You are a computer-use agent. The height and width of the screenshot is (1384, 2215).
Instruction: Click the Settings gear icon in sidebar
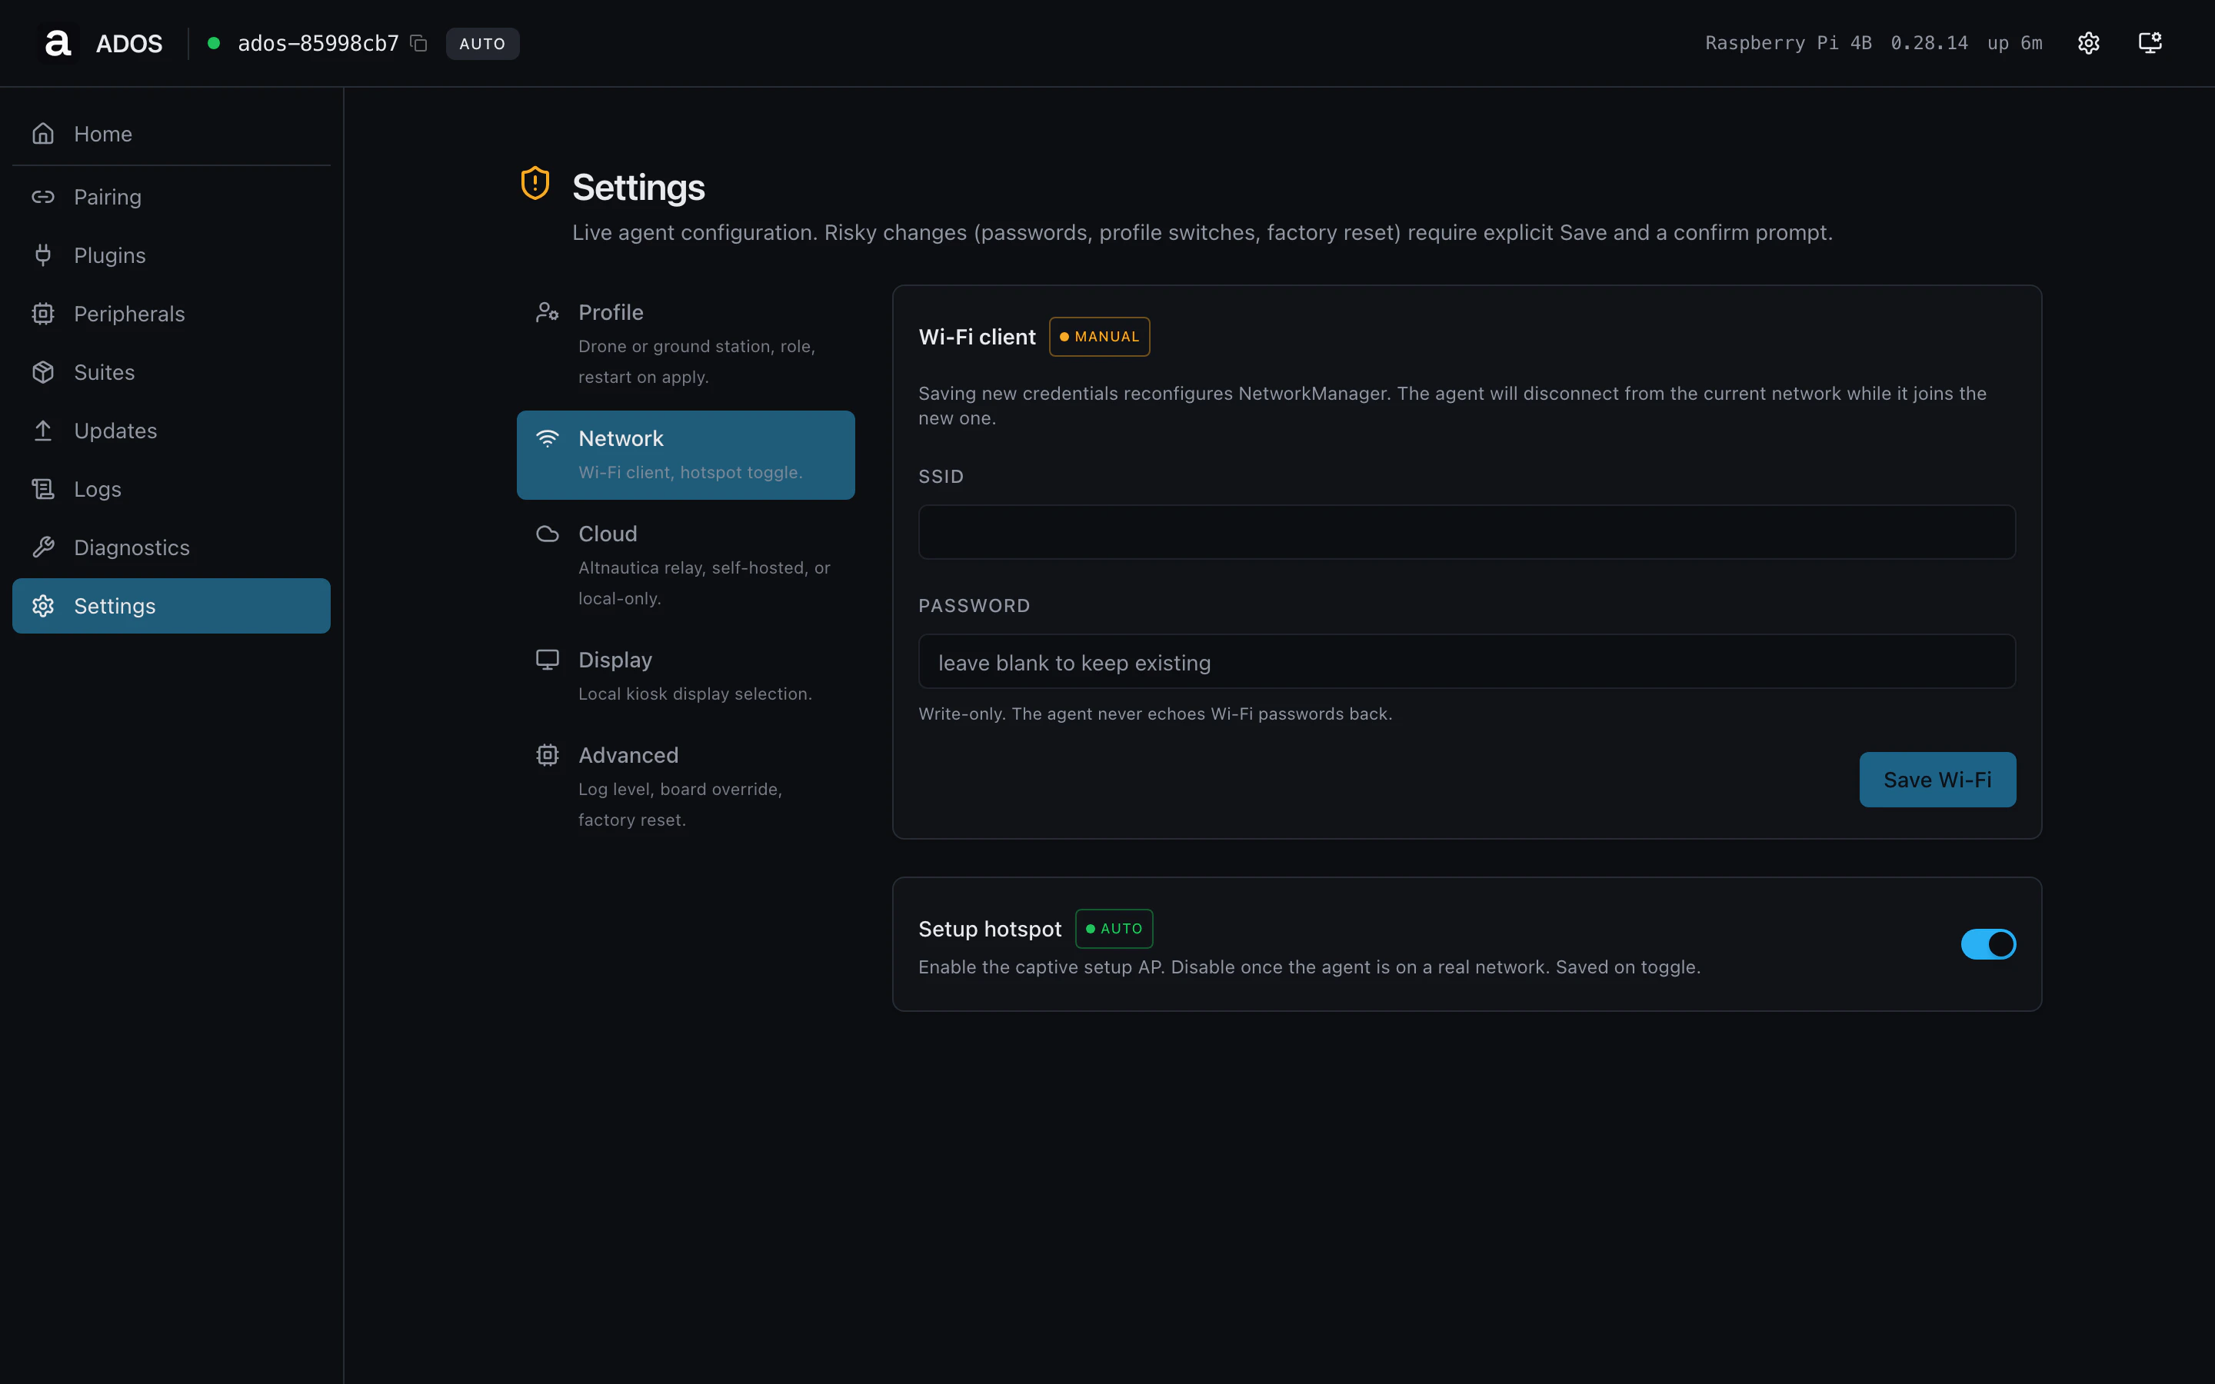[43, 606]
